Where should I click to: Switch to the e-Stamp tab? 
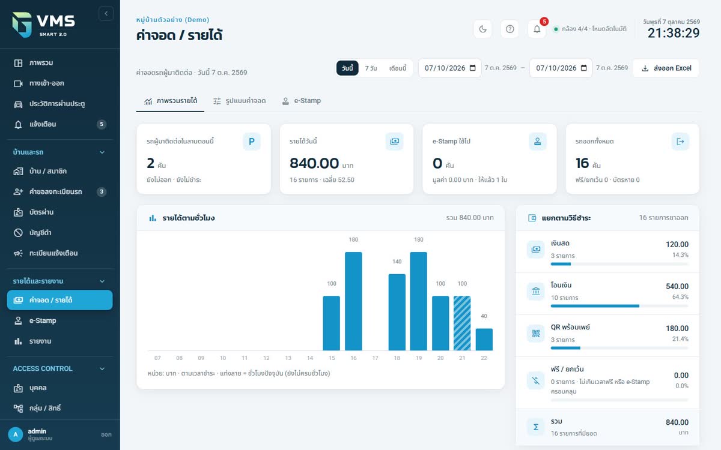[301, 101]
